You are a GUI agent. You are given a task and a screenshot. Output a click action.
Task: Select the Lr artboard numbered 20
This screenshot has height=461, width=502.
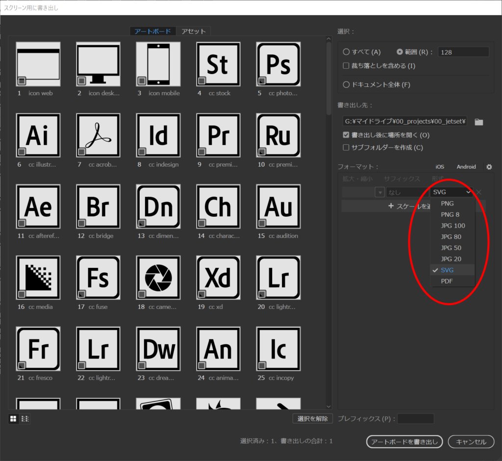[278, 278]
